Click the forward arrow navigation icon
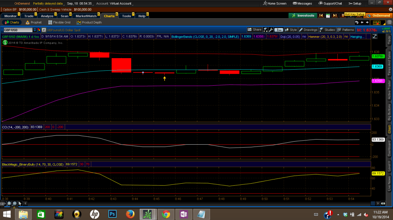393x220 pixels. (367, 22)
